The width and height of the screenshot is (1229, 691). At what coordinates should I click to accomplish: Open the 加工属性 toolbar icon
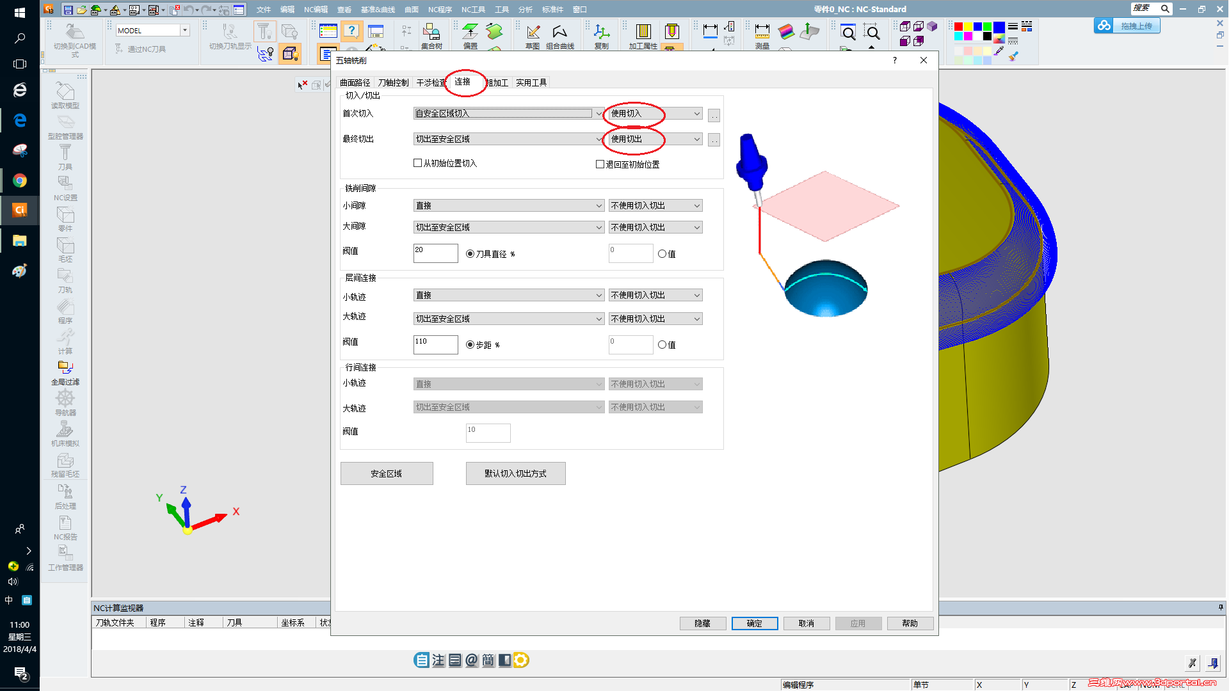[x=643, y=35]
